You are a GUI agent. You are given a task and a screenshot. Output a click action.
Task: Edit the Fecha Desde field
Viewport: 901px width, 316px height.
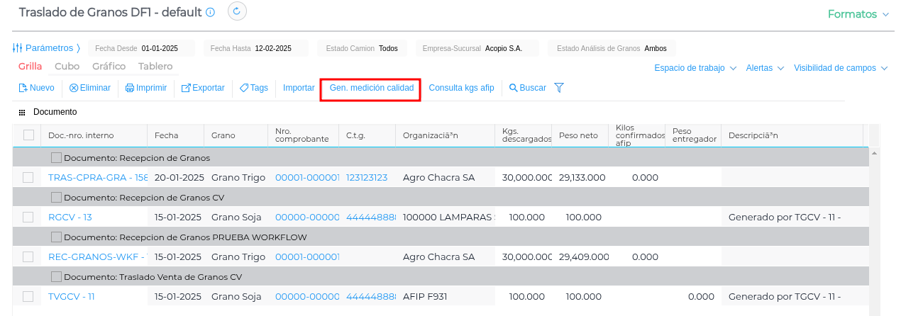tap(141, 48)
